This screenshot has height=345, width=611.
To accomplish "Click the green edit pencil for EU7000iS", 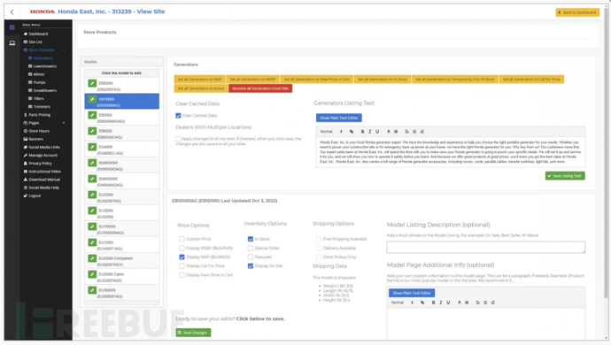I will point(92,226).
